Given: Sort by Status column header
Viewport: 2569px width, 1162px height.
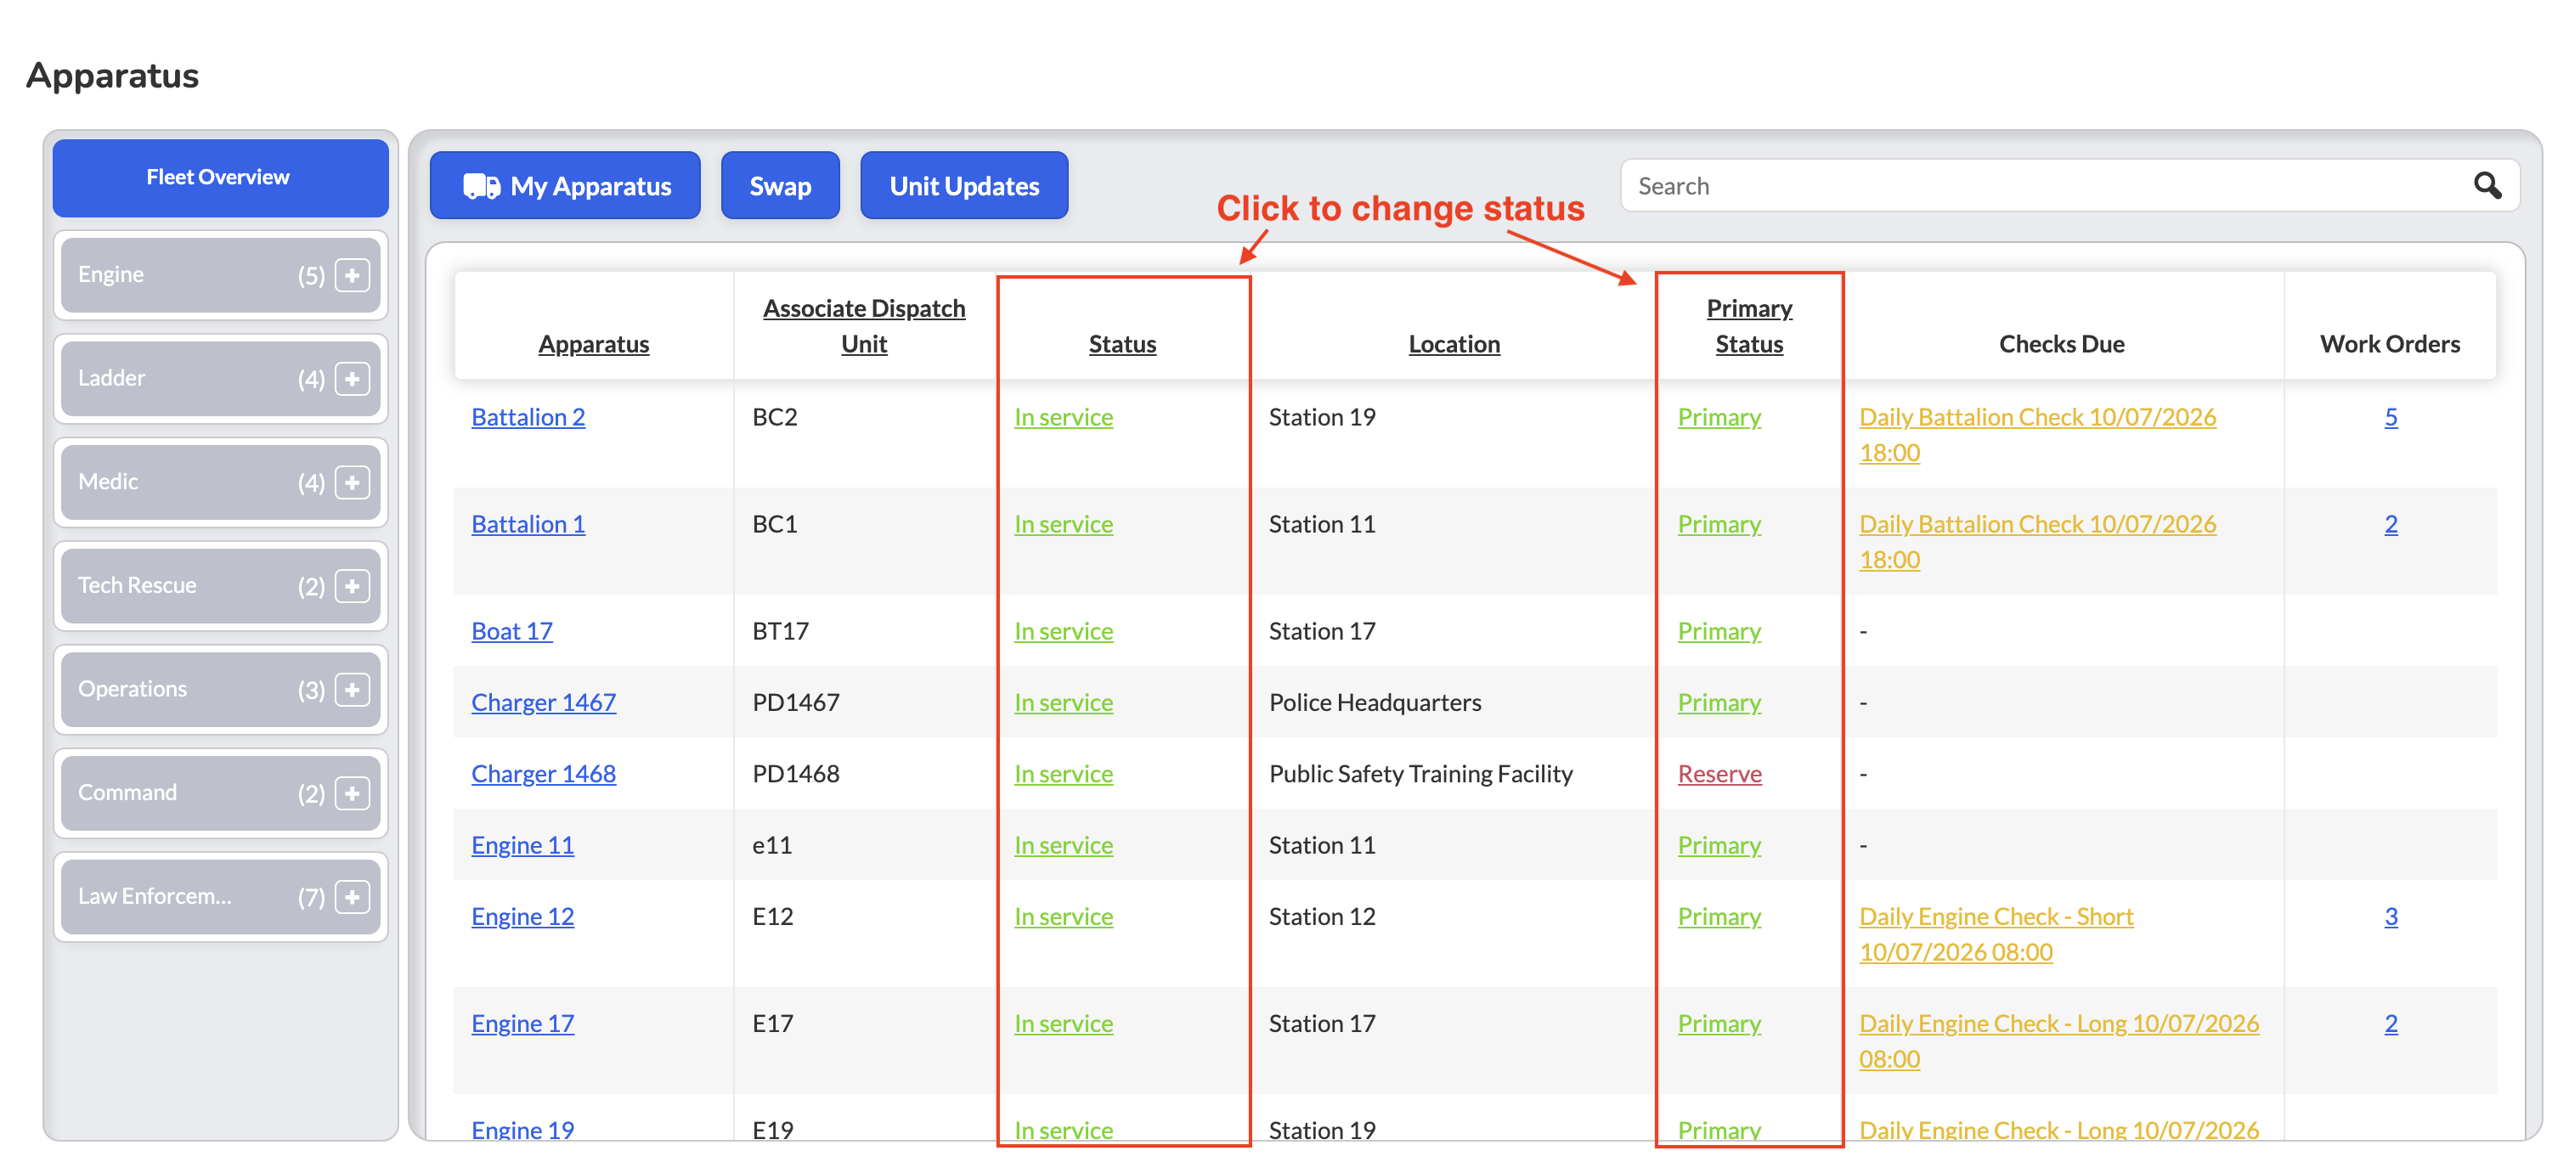Looking at the screenshot, I should pos(1122,344).
